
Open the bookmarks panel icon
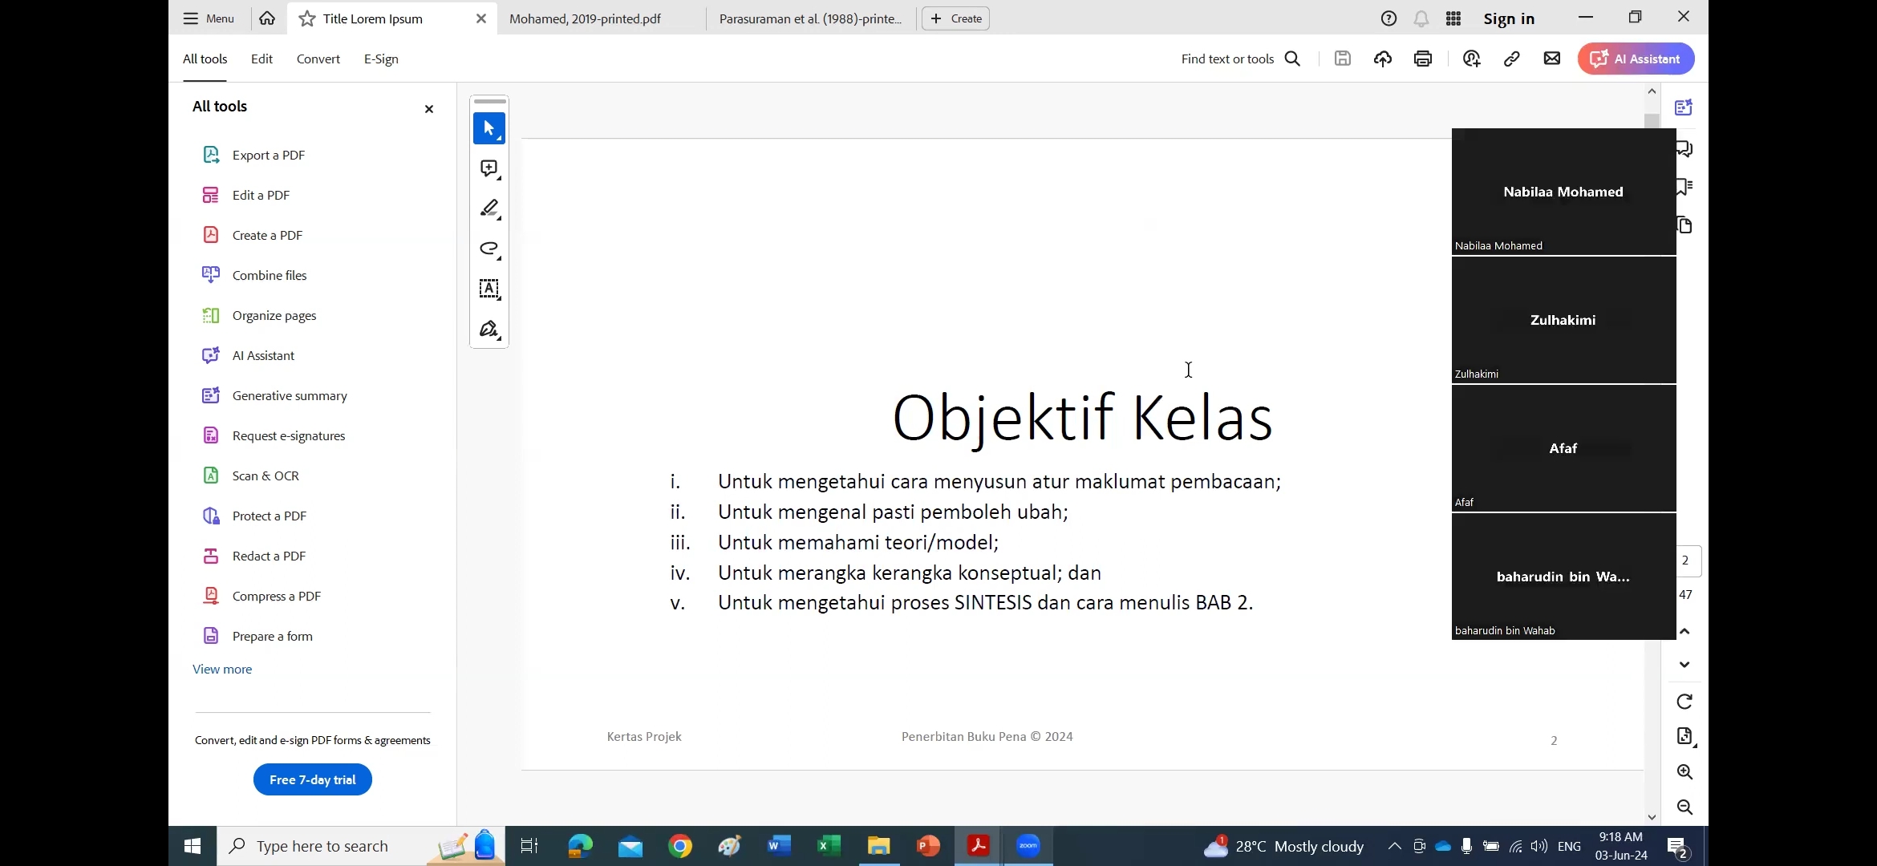tap(1685, 188)
